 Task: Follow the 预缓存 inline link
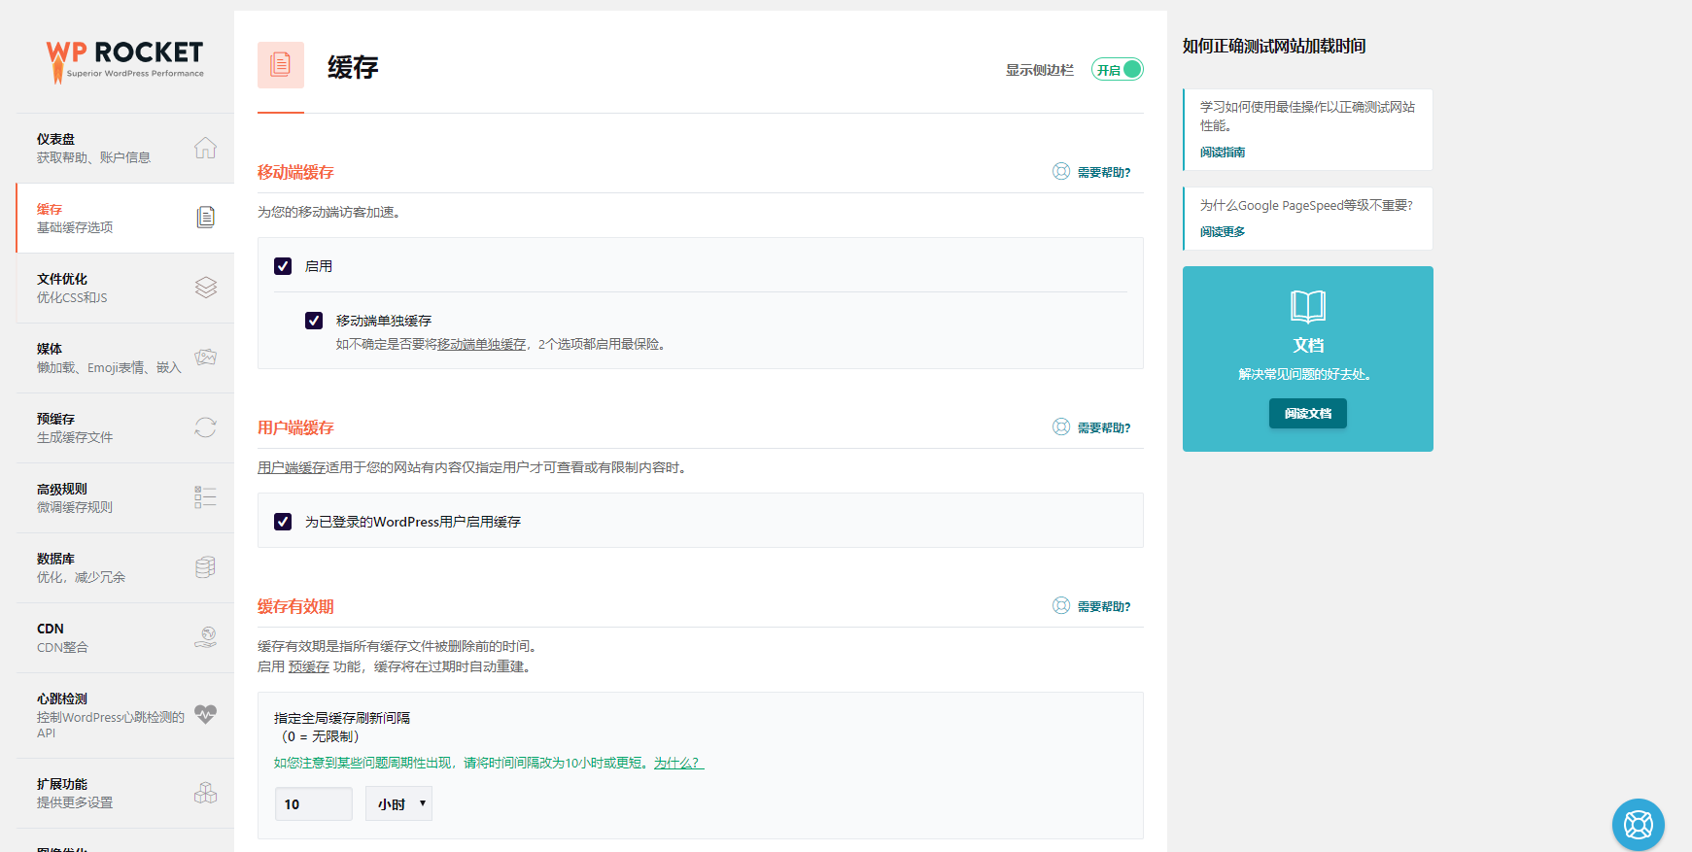point(309,666)
